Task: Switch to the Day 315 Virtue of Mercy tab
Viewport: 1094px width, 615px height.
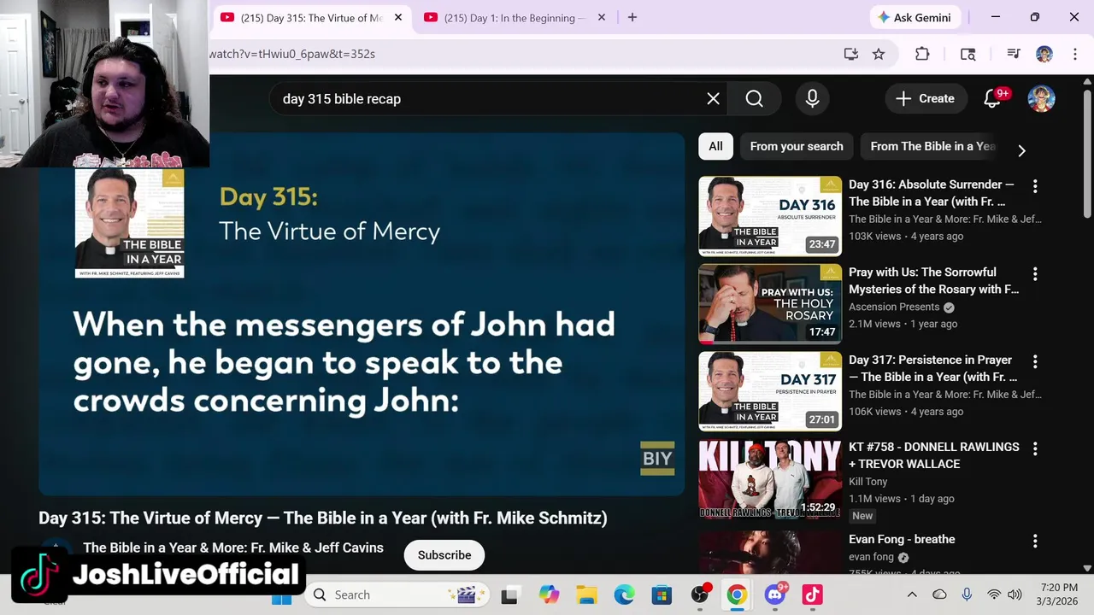Action: (x=311, y=18)
